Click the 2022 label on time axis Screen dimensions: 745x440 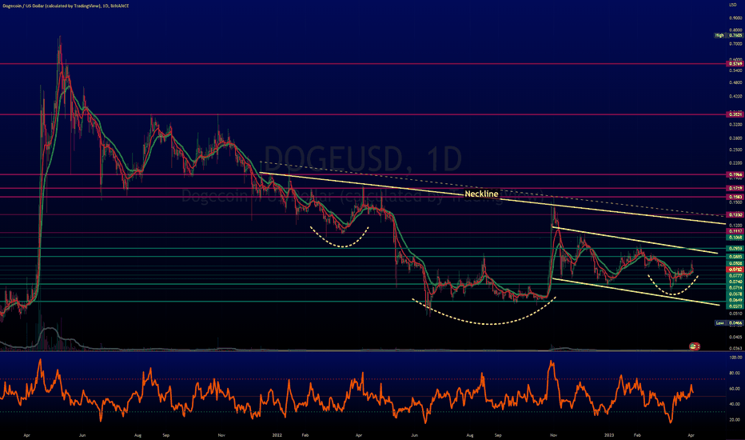(x=277, y=434)
